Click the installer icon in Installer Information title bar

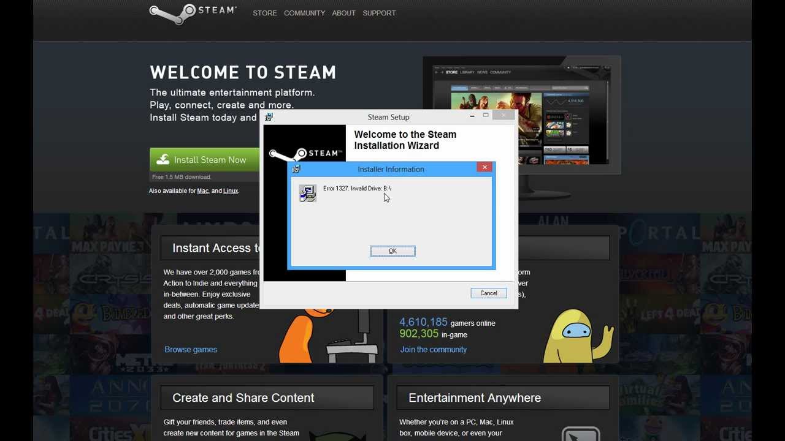tap(296, 169)
